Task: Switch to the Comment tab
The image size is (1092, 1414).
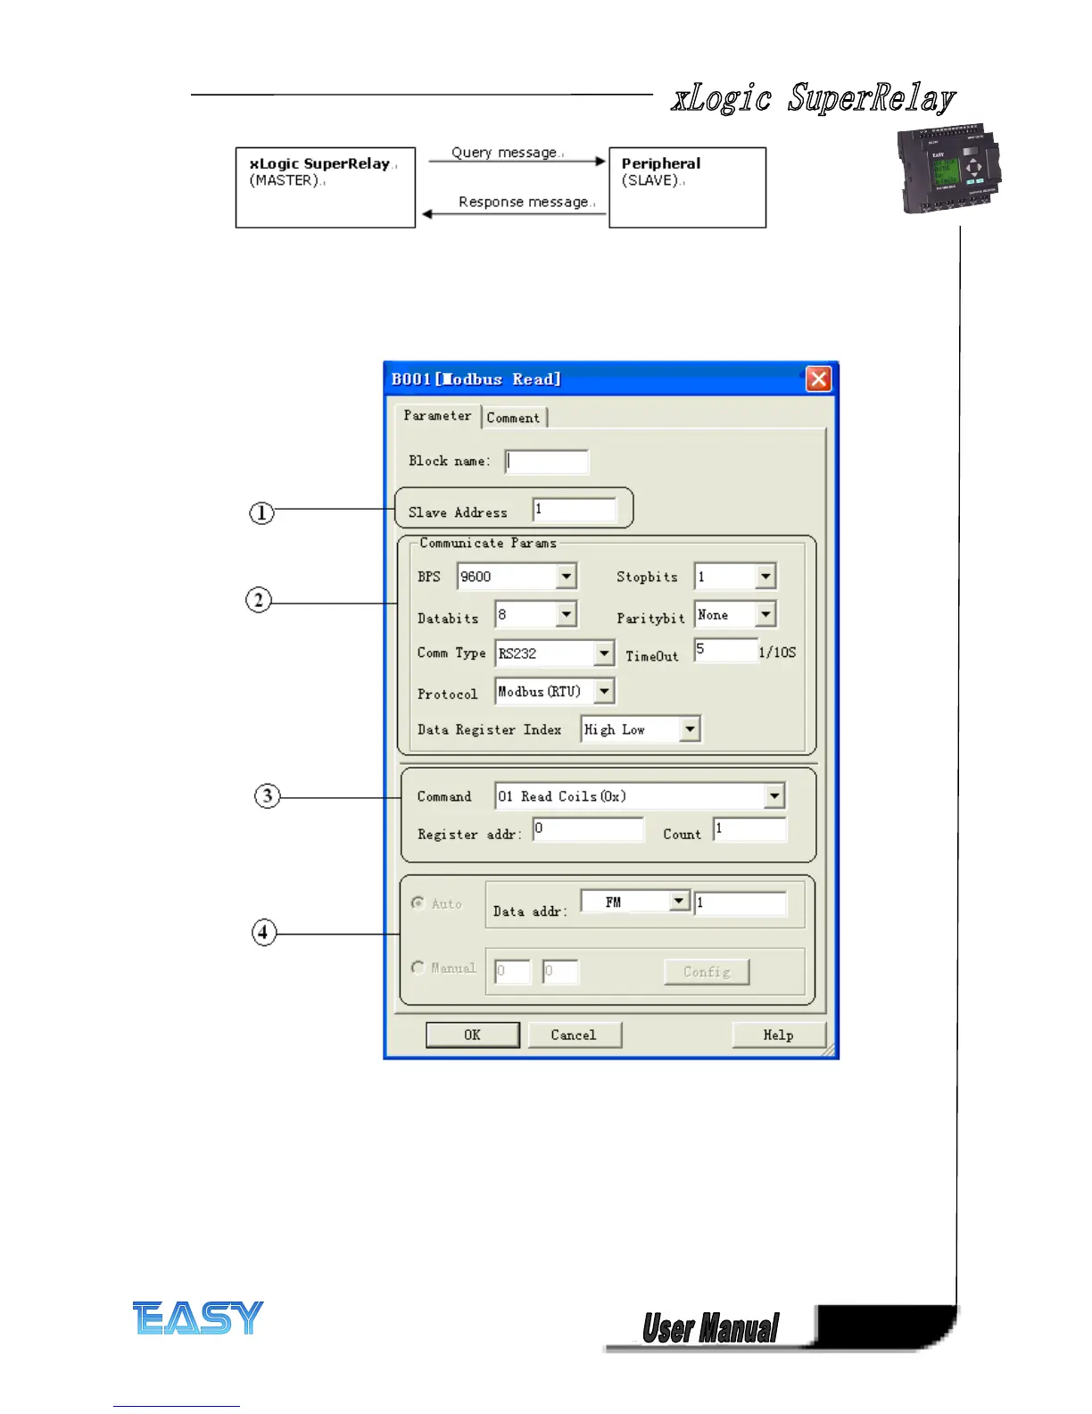Action: click(513, 418)
